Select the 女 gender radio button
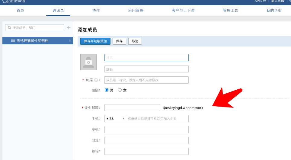 click(x=120, y=90)
